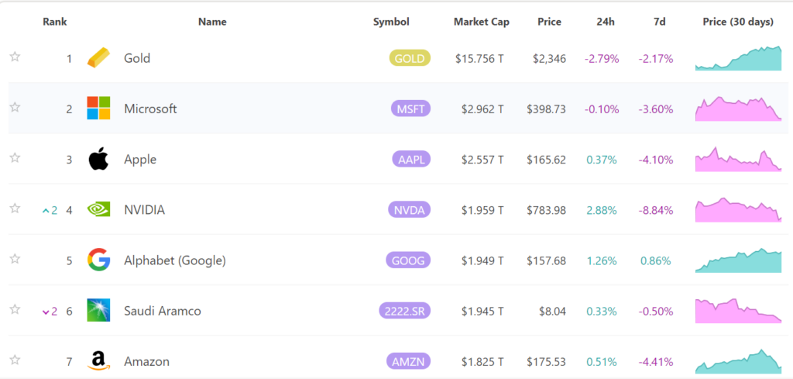The image size is (793, 379).
Task: Open the NVIDIA company link
Action: tap(144, 210)
